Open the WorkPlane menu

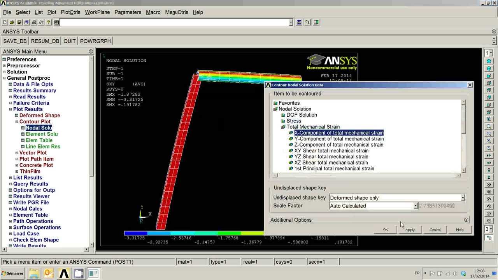[97, 12]
